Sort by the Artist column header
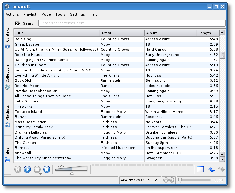Viewport: 235px width, 193px height. point(122,33)
